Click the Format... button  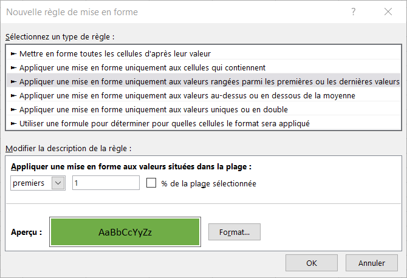[x=234, y=232]
